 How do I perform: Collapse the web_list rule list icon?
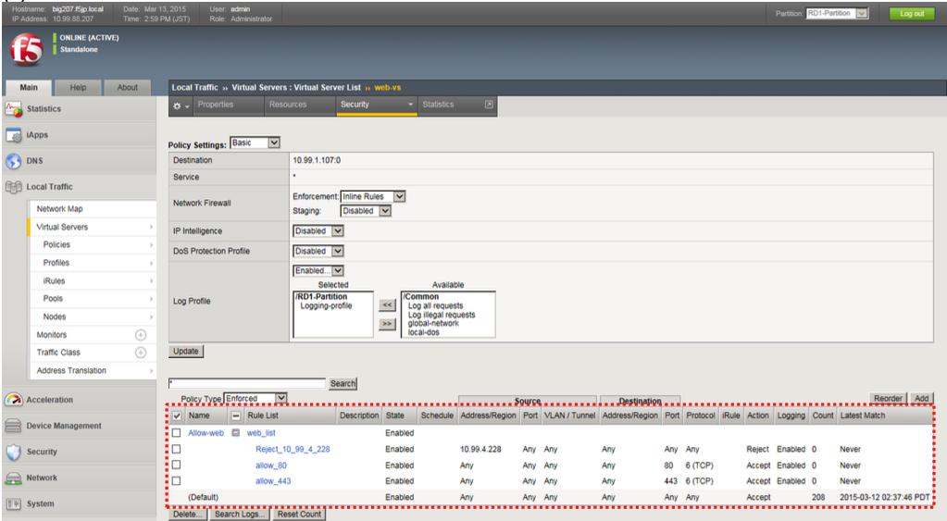click(236, 433)
